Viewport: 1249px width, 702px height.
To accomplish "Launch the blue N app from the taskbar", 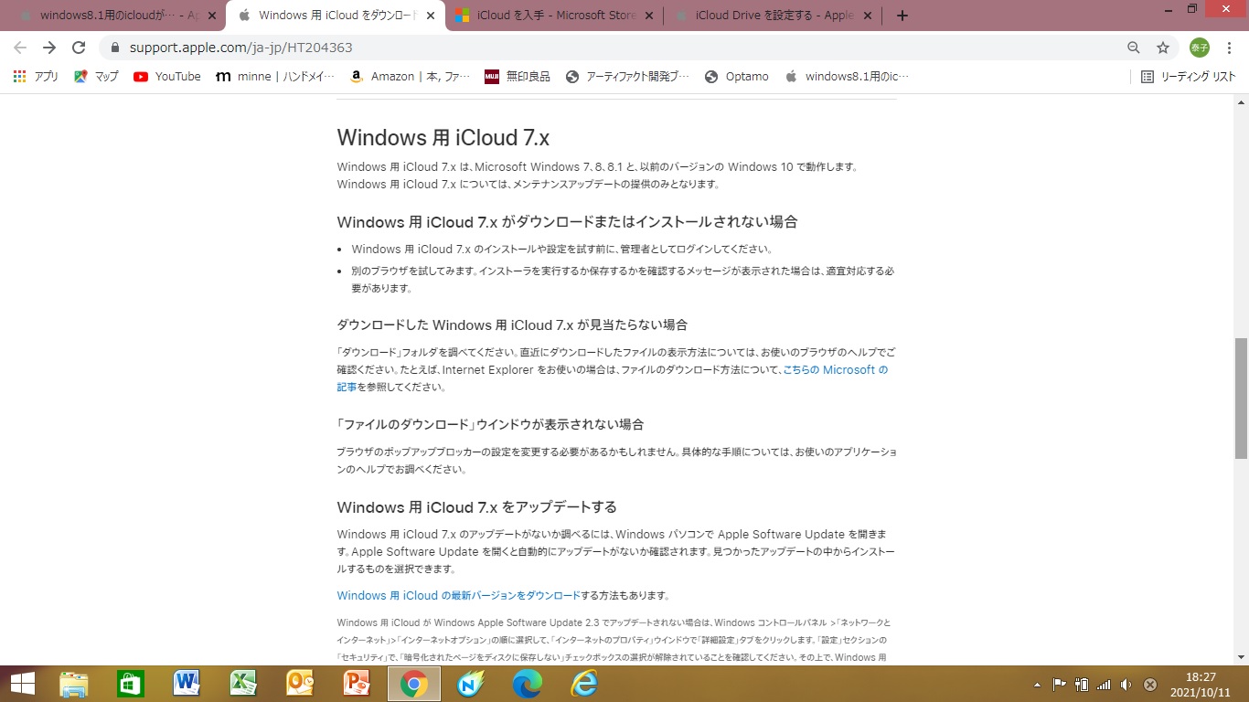I will (x=471, y=684).
